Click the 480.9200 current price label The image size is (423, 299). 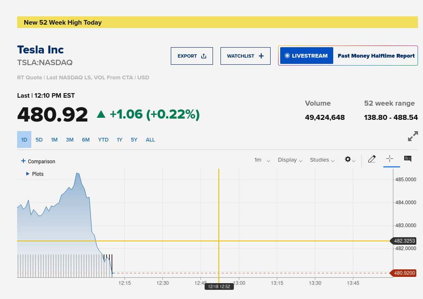[x=403, y=273]
